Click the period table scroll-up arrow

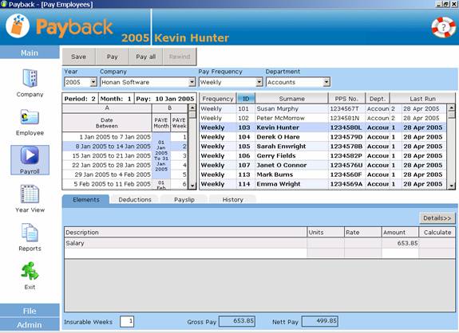[x=192, y=108]
